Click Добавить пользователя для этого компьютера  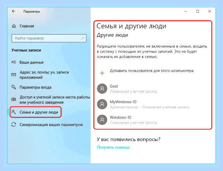(152, 71)
